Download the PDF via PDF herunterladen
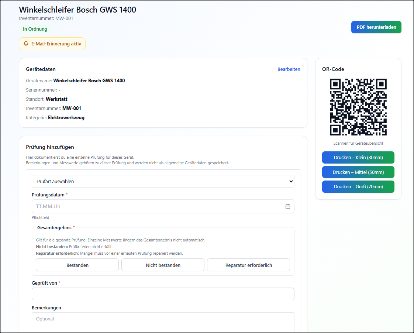Screen dimensions: 414x333 (376, 27)
